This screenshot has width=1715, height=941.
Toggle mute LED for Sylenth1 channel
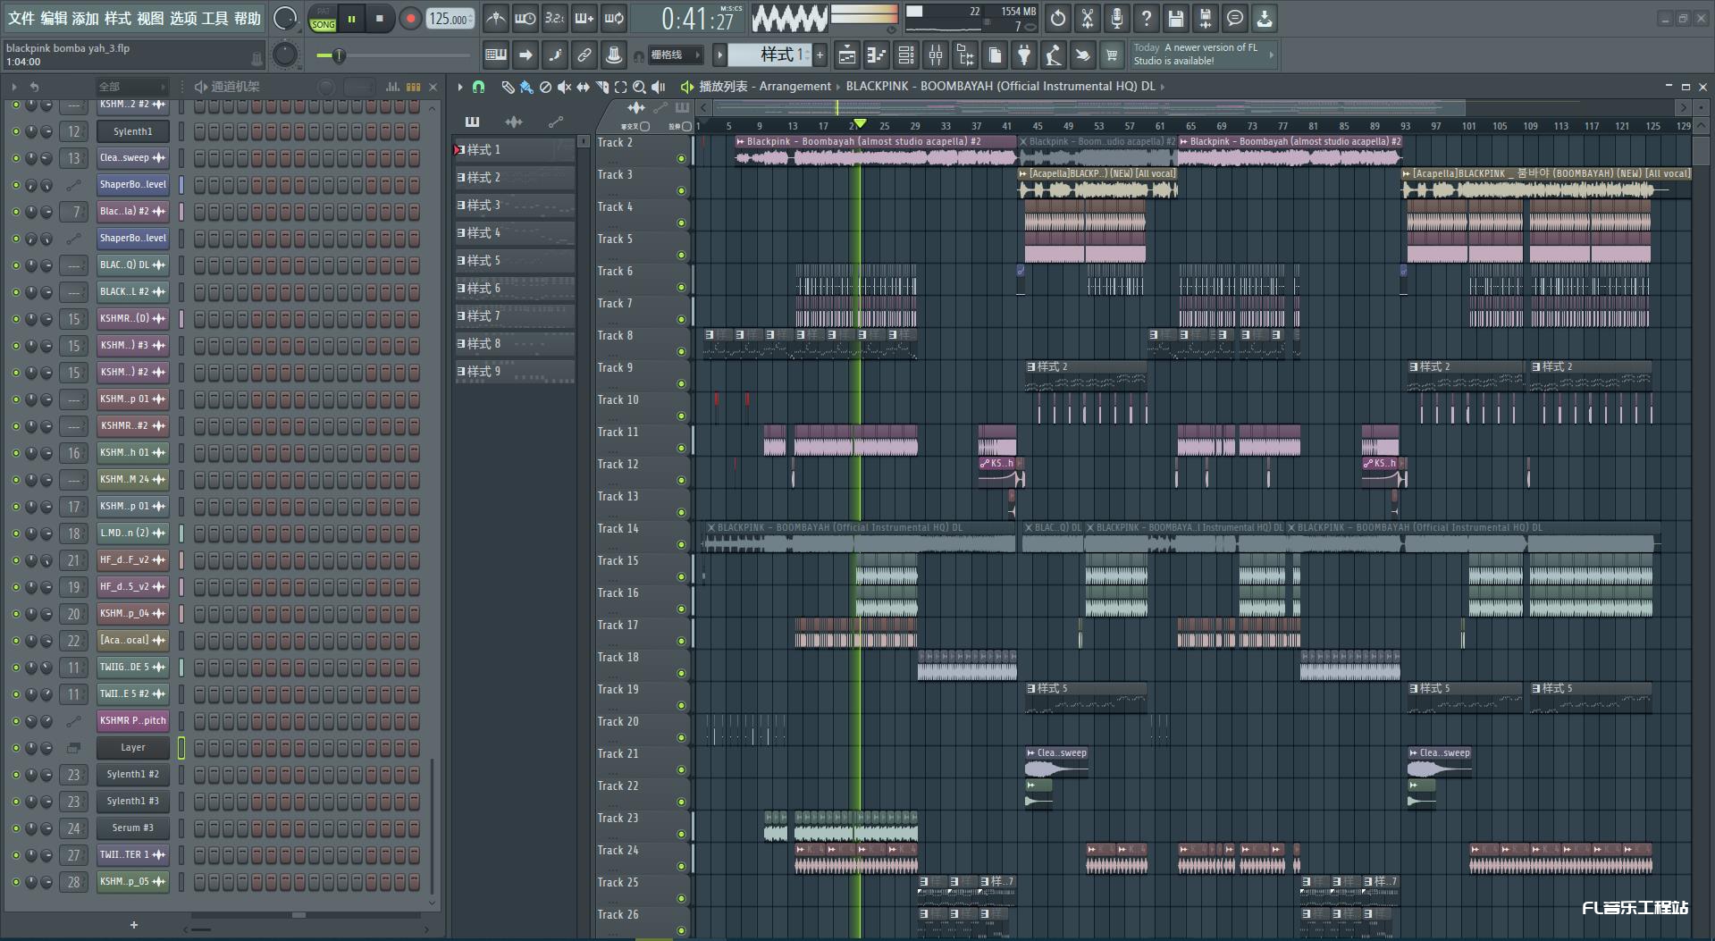coord(15,131)
